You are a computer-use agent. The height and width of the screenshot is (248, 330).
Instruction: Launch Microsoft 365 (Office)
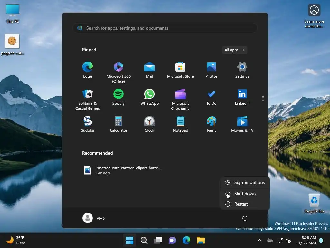(x=119, y=73)
